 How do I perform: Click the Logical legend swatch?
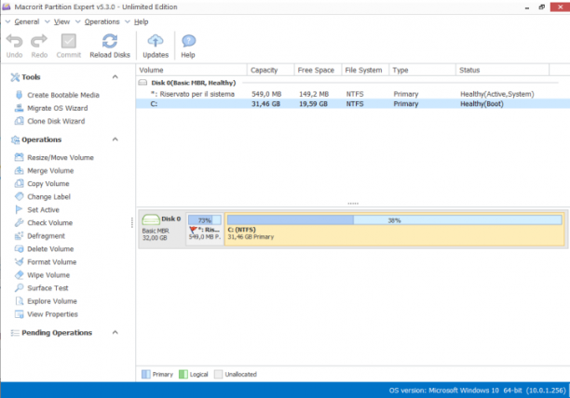click(183, 374)
